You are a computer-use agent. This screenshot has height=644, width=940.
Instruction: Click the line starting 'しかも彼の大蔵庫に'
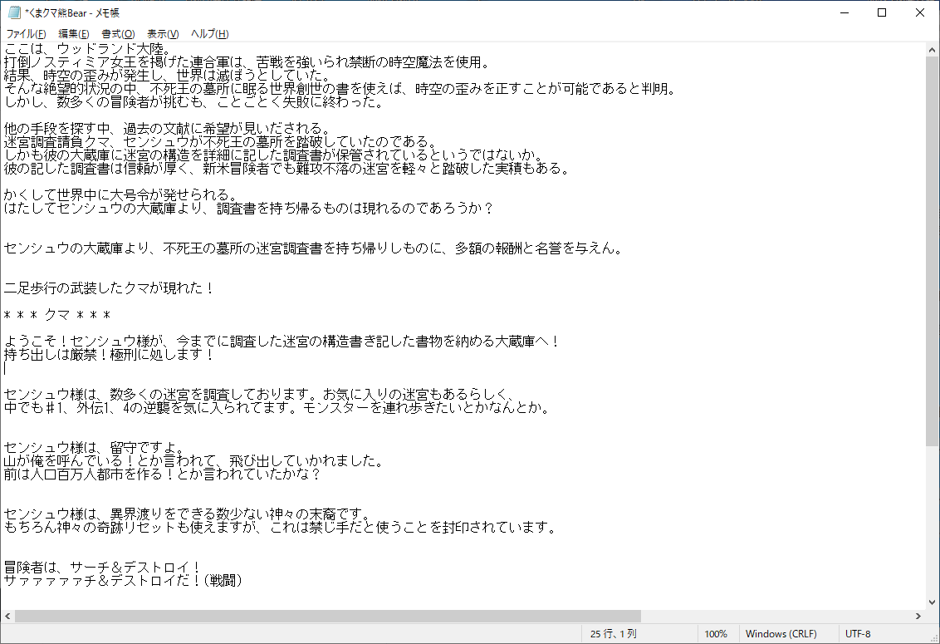tap(274, 155)
